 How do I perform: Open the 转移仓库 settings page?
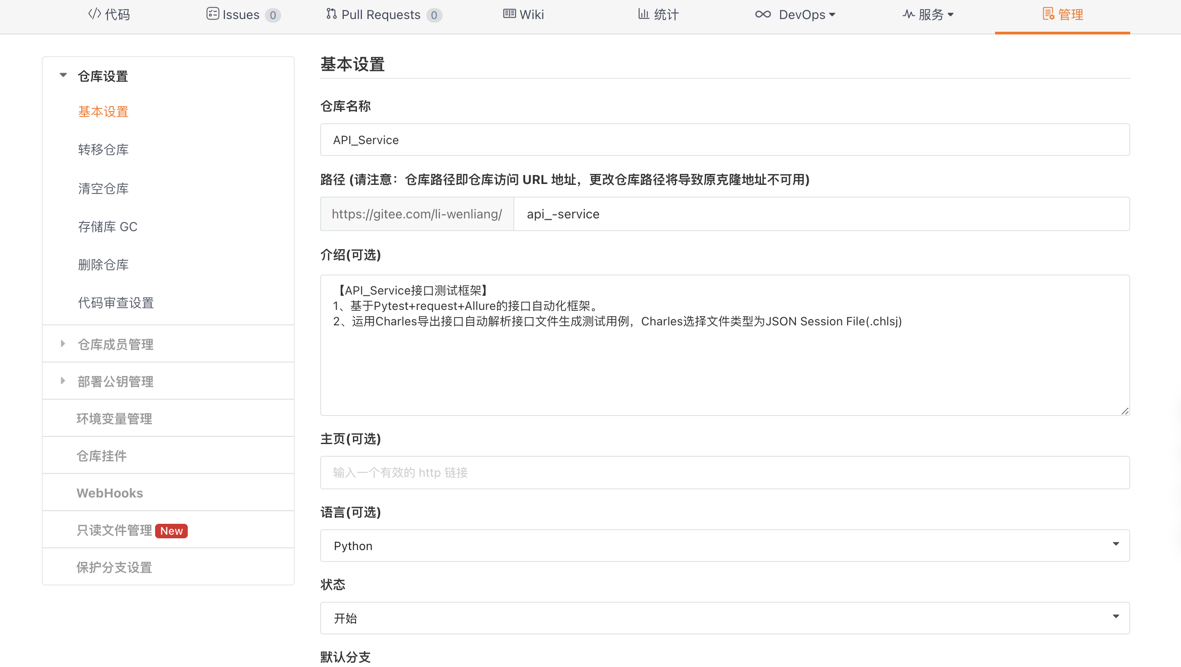pos(103,150)
